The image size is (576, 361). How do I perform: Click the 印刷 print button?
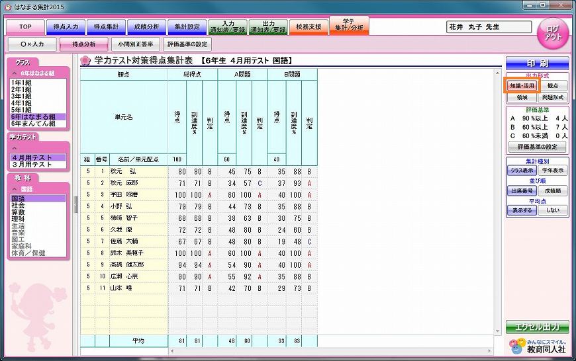pos(537,63)
